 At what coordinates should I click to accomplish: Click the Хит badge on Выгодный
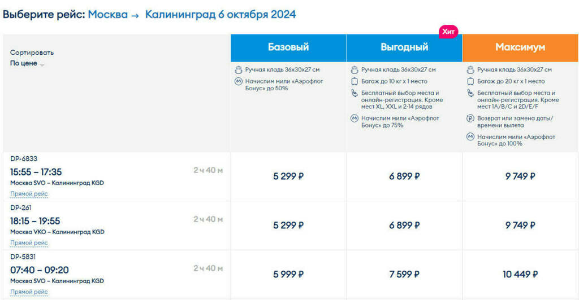pyautogui.click(x=448, y=32)
